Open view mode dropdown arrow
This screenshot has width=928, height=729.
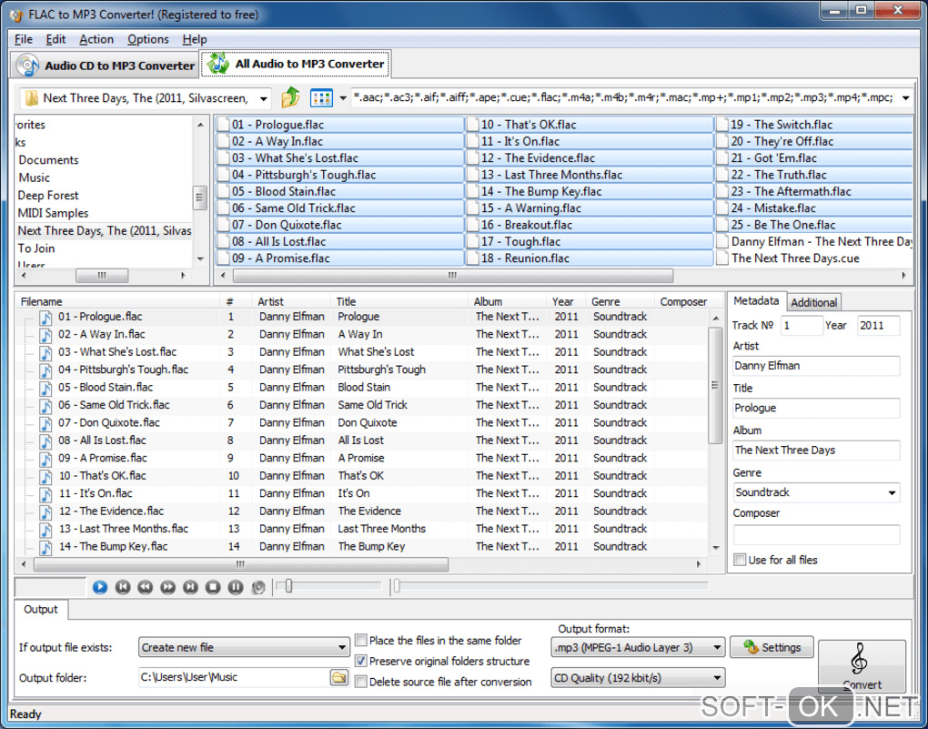pos(343,98)
